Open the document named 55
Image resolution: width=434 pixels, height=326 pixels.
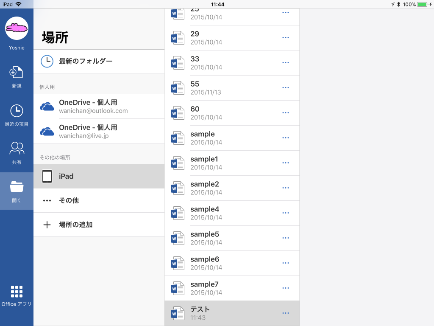click(232, 88)
